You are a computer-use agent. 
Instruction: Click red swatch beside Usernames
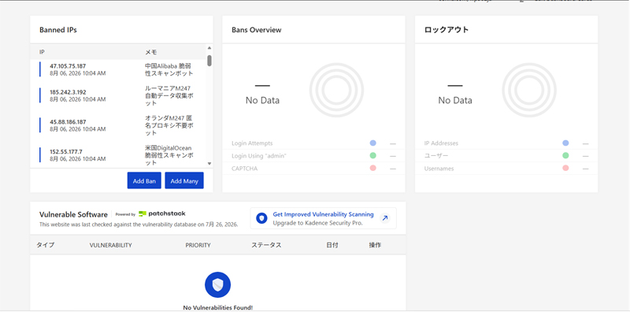click(x=565, y=168)
